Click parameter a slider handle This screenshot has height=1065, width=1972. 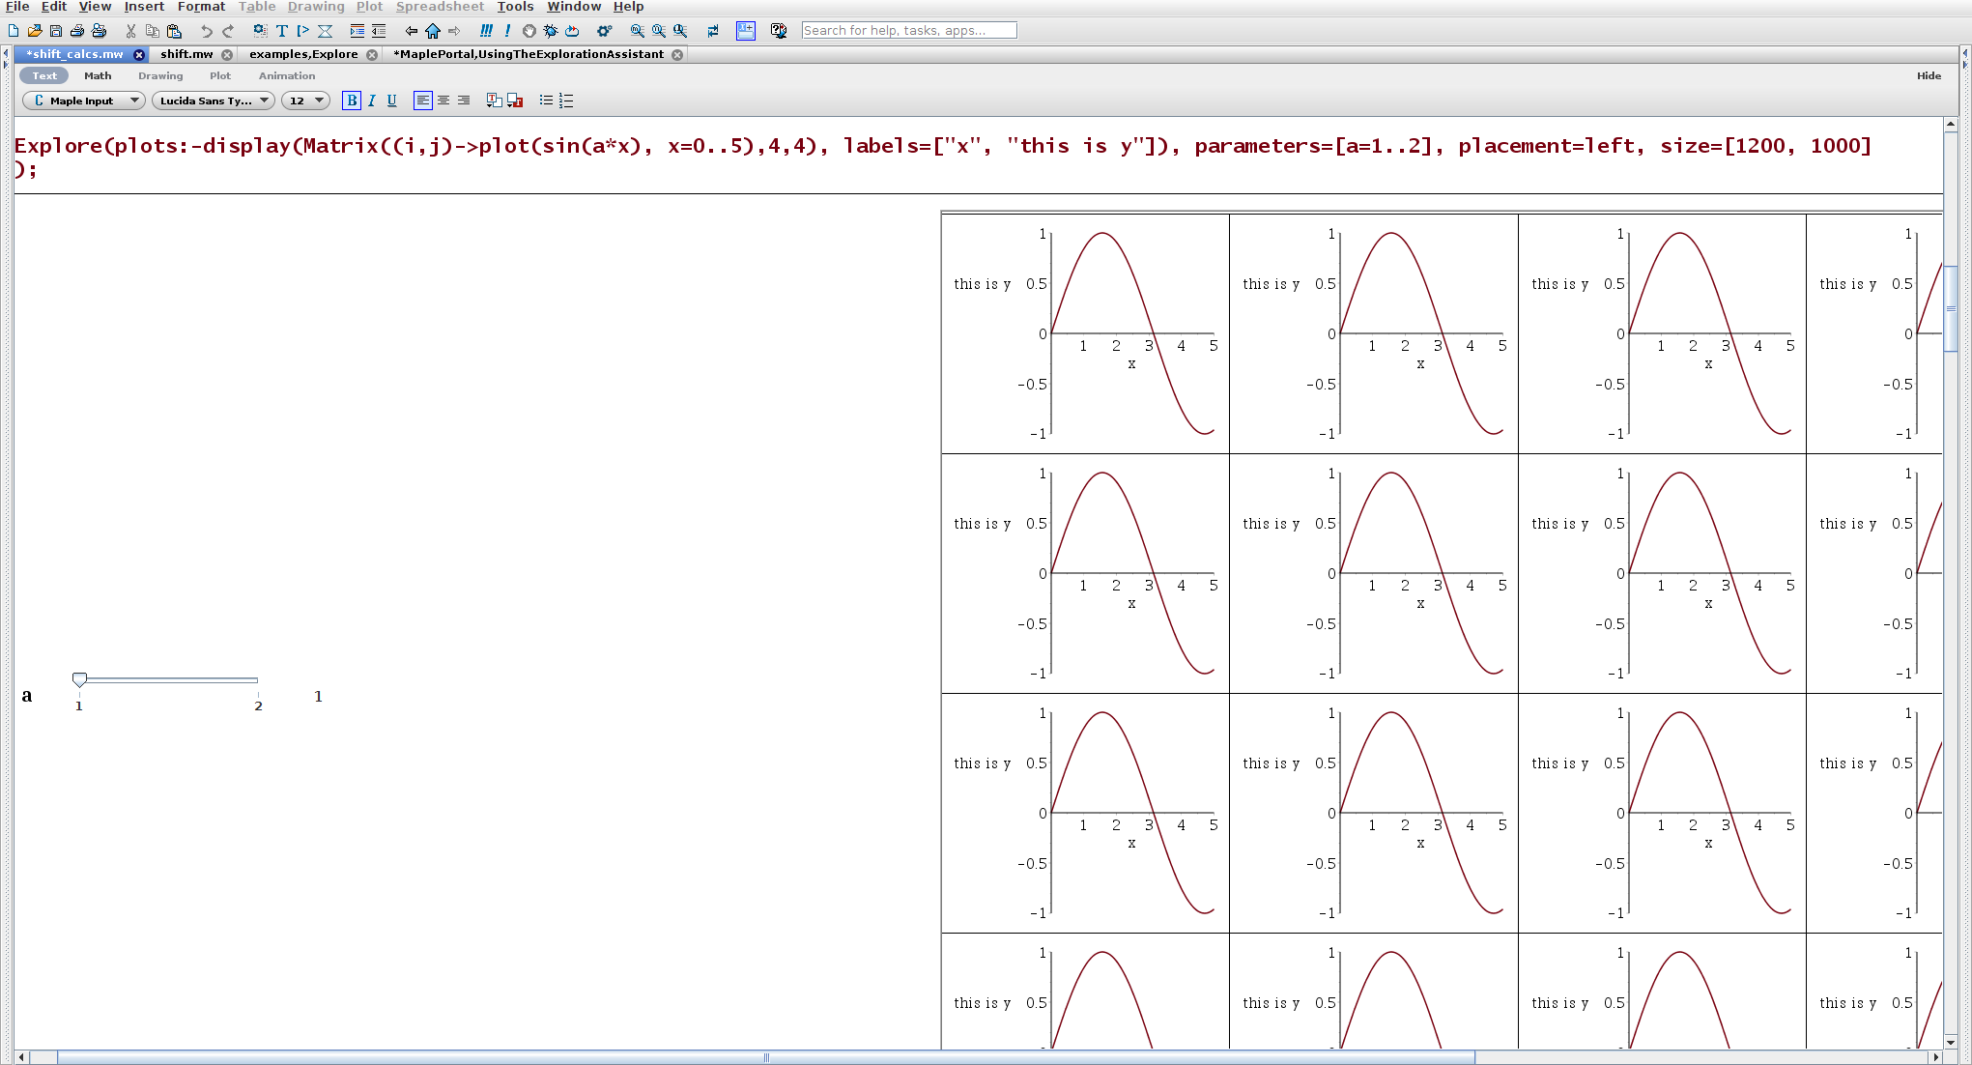79,679
